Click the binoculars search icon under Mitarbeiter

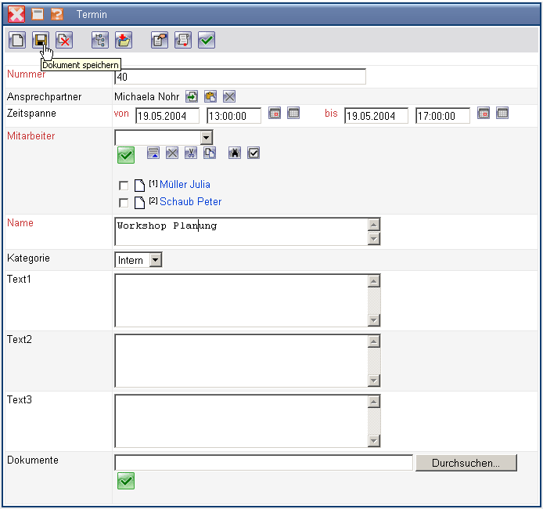point(234,153)
